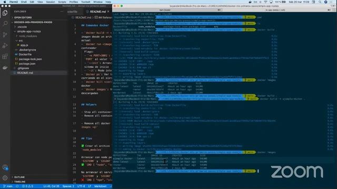The width and height of the screenshot is (337, 189).
Task: Expand the node_modules folder
Action: [28, 36]
